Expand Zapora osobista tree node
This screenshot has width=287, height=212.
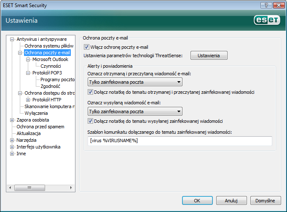click(x=12, y=120)
